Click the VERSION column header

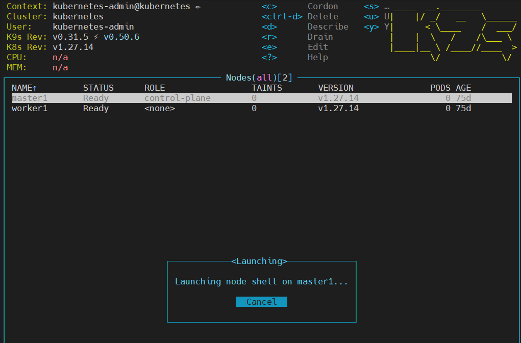click(336, 88)
